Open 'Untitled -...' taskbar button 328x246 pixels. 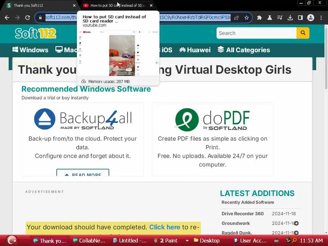[x=130, y=241]
